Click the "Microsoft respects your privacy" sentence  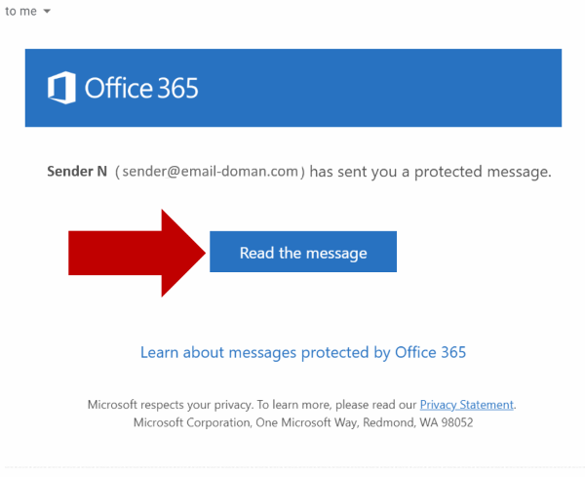point(171,405)
